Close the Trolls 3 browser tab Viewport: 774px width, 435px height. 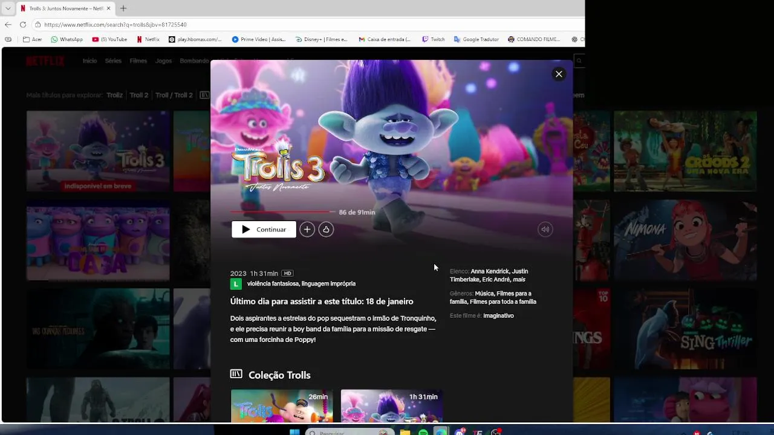coord(109,8)
